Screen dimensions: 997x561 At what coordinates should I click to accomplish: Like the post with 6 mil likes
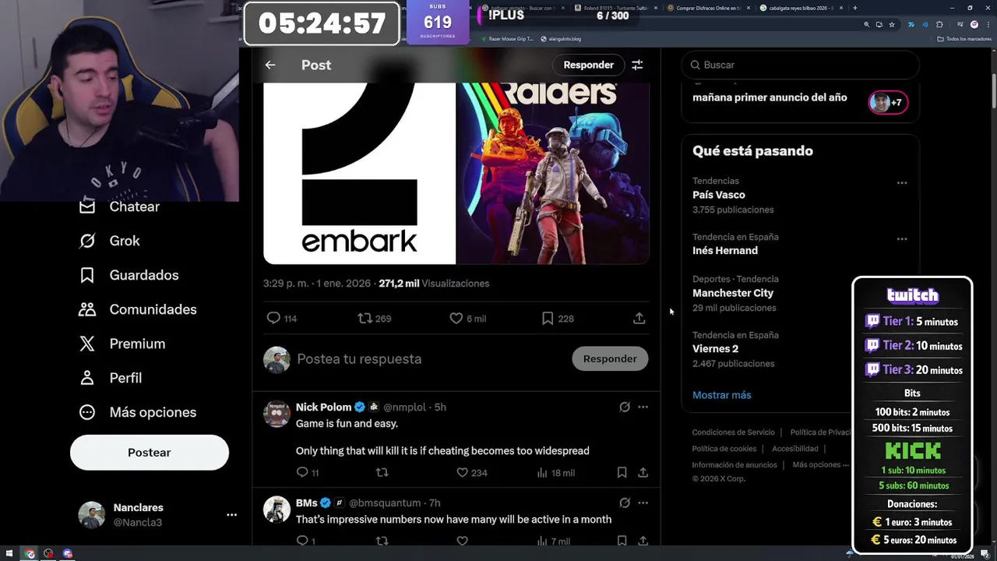(456, 318)
